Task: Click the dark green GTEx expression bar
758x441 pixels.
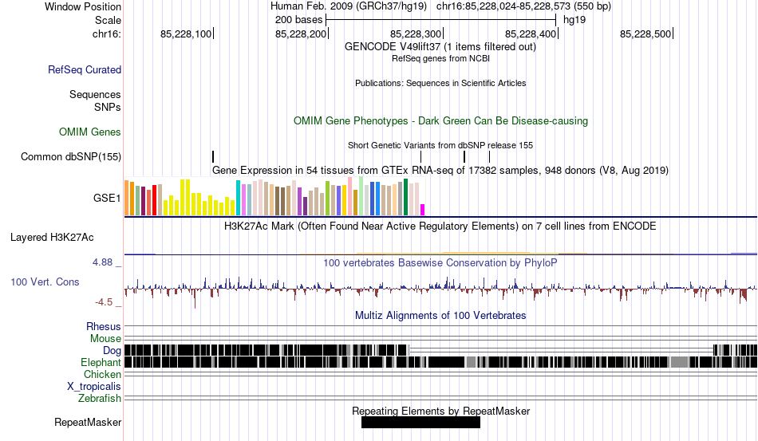Action: click(405, 197)
